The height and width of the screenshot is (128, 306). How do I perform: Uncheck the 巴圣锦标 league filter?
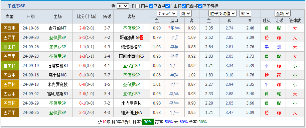(200, 6)
